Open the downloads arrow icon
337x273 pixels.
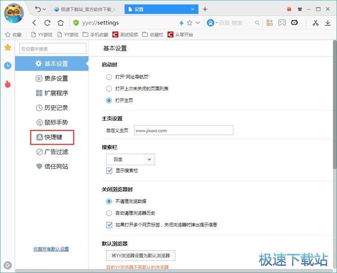[328, 23]
